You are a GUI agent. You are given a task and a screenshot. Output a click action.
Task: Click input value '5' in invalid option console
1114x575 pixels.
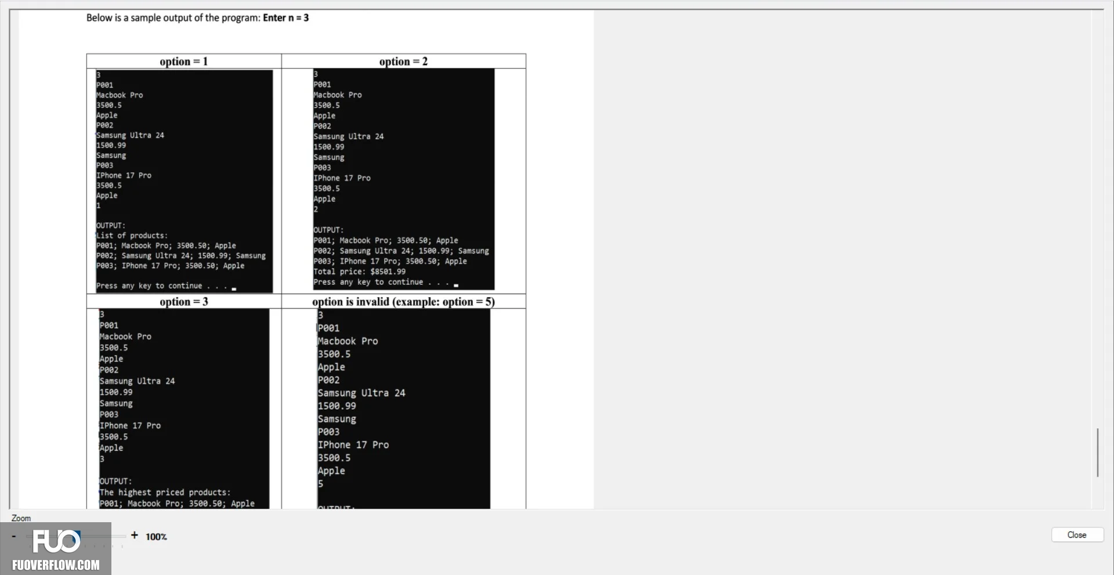(320, 484)
